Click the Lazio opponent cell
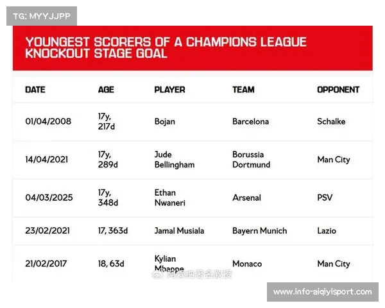The width and height of the screenshot is (385, 308). [x=327, y=230]
